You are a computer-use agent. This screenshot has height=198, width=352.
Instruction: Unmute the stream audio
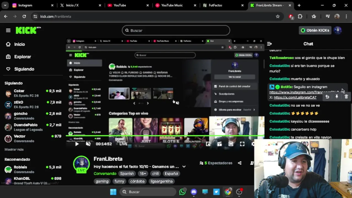pyautogui.click(x=88, y=144)
